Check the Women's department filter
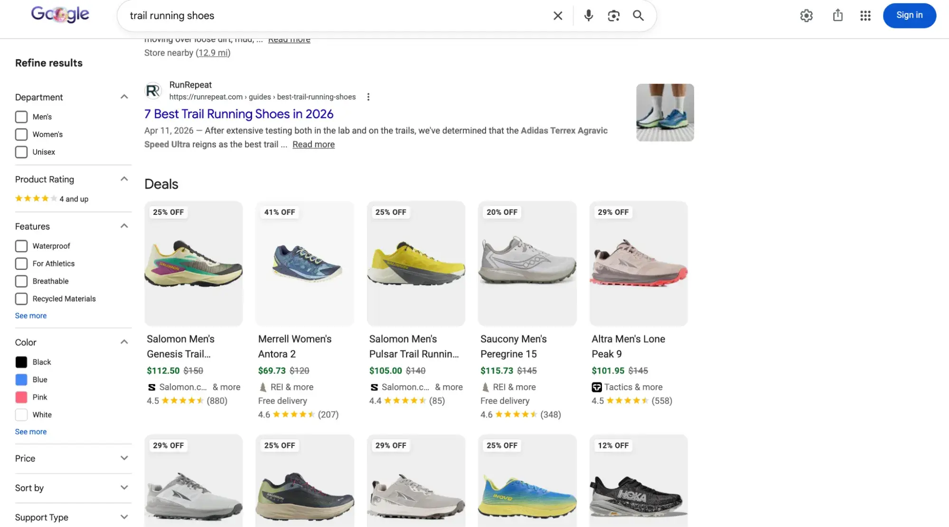The width and height of the screenshot is (949, 527). pos(21,134)
